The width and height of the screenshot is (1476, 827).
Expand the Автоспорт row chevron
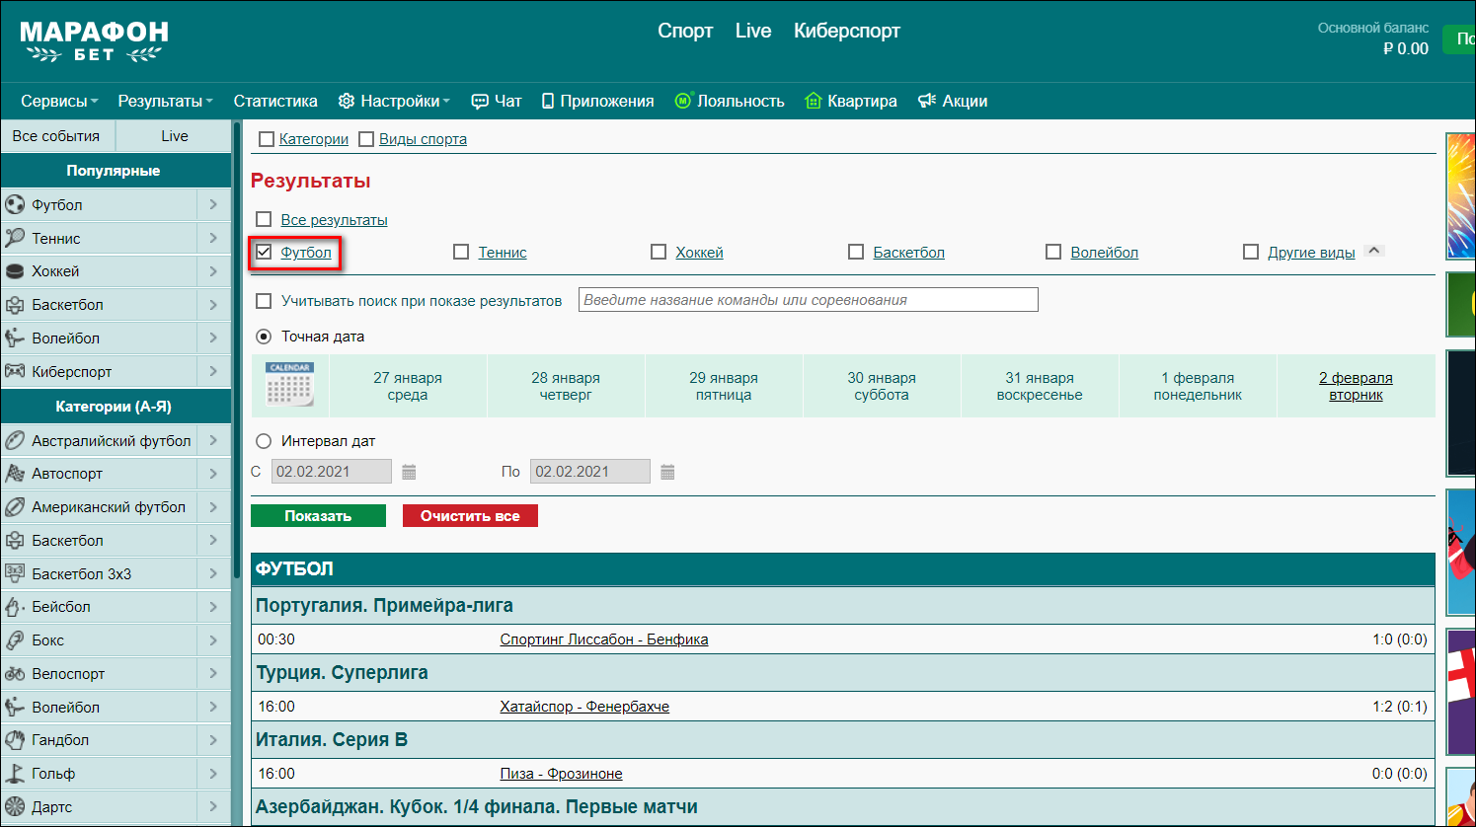[x=213, y=474]
